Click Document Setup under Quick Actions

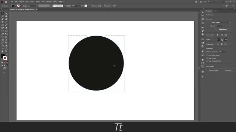click(214, 70)
